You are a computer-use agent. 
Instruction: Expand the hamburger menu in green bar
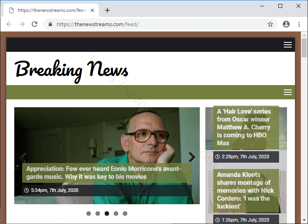288,92
